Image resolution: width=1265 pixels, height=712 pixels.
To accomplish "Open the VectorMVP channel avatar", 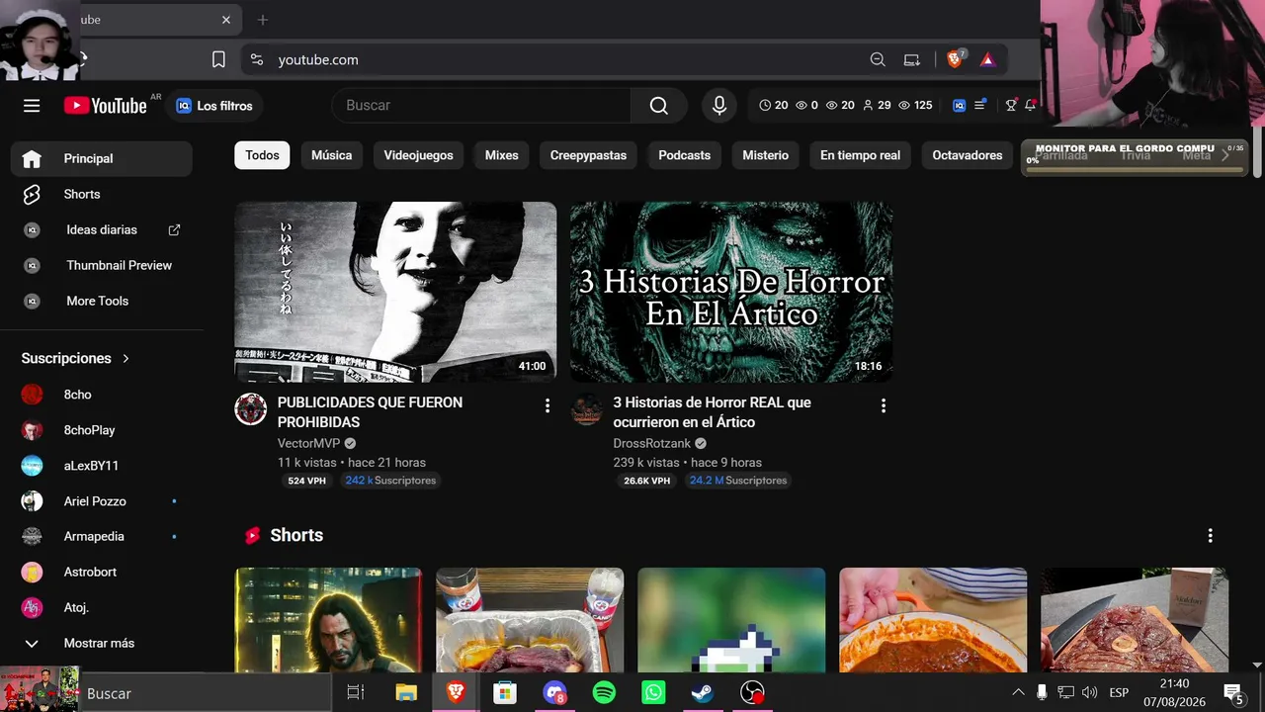I will 251,408.
